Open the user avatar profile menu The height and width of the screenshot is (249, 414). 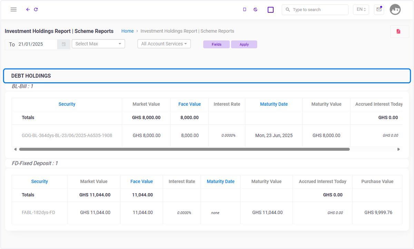[x=395, y=10]
